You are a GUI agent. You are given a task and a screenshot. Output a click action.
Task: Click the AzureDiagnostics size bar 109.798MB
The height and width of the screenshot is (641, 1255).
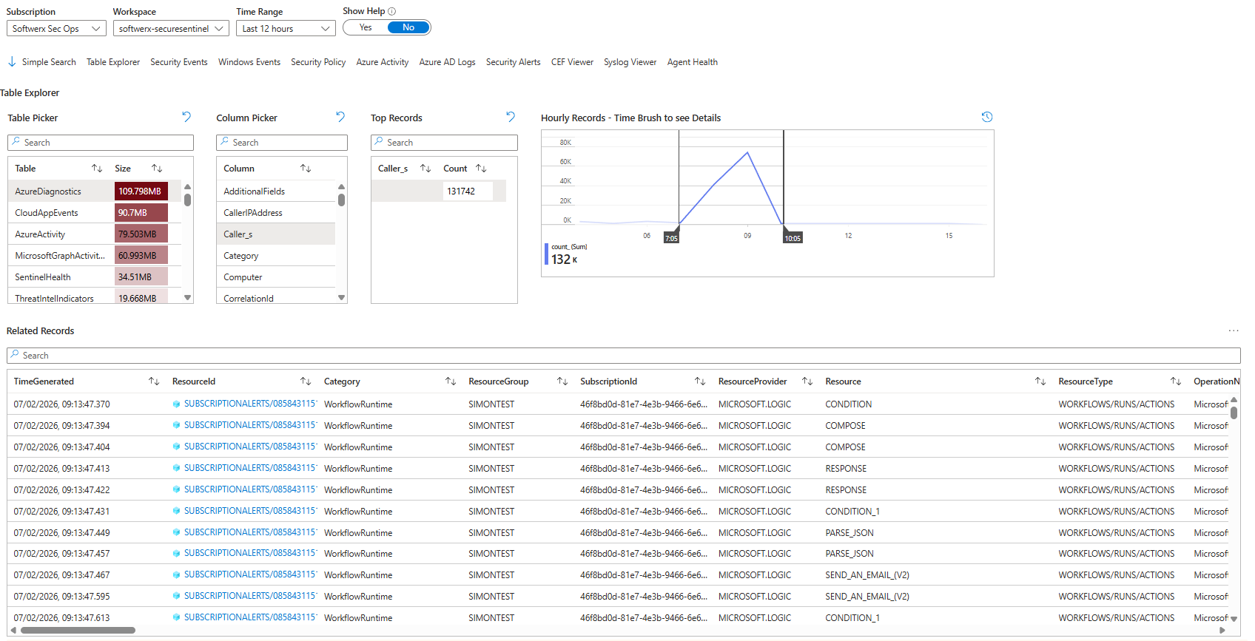point(141,191)
